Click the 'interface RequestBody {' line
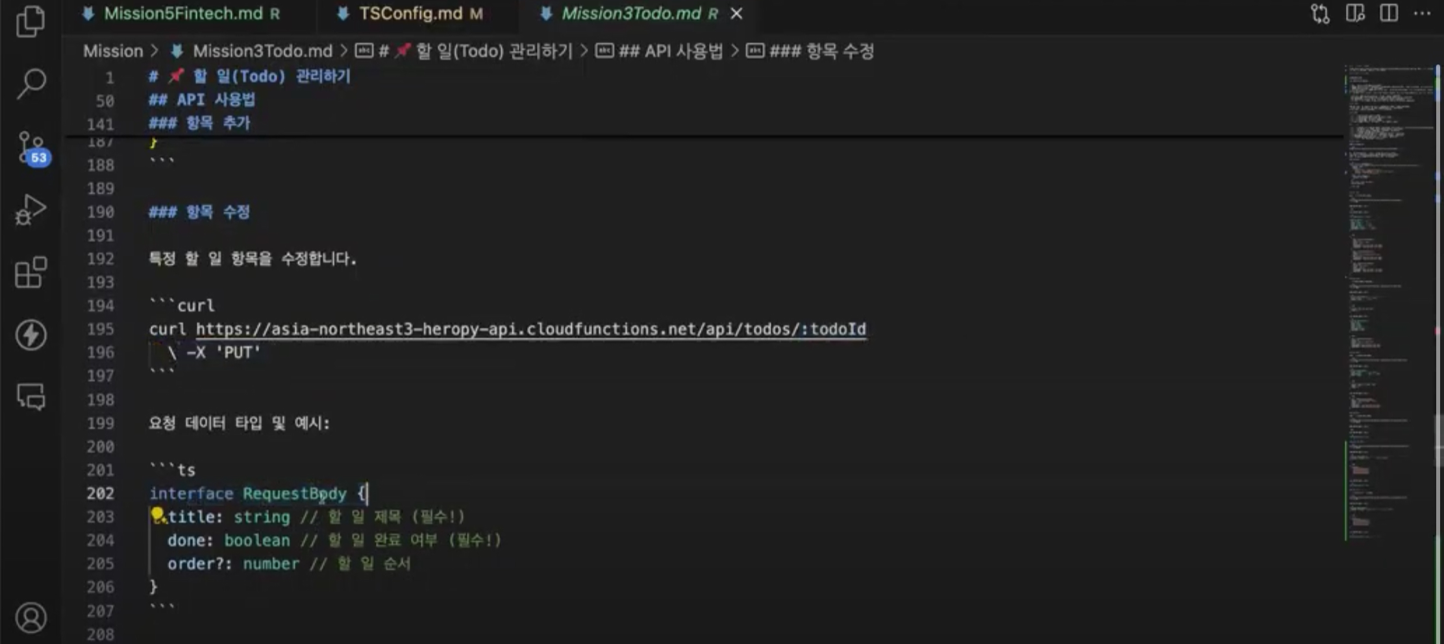The width and height of the screenshot is (1444, 644). click(258, 494)
